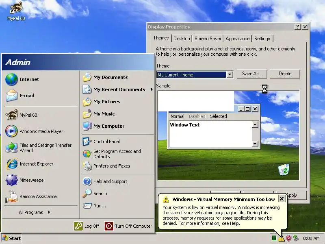Click the Log Off key icon

(x=78, y=226)
